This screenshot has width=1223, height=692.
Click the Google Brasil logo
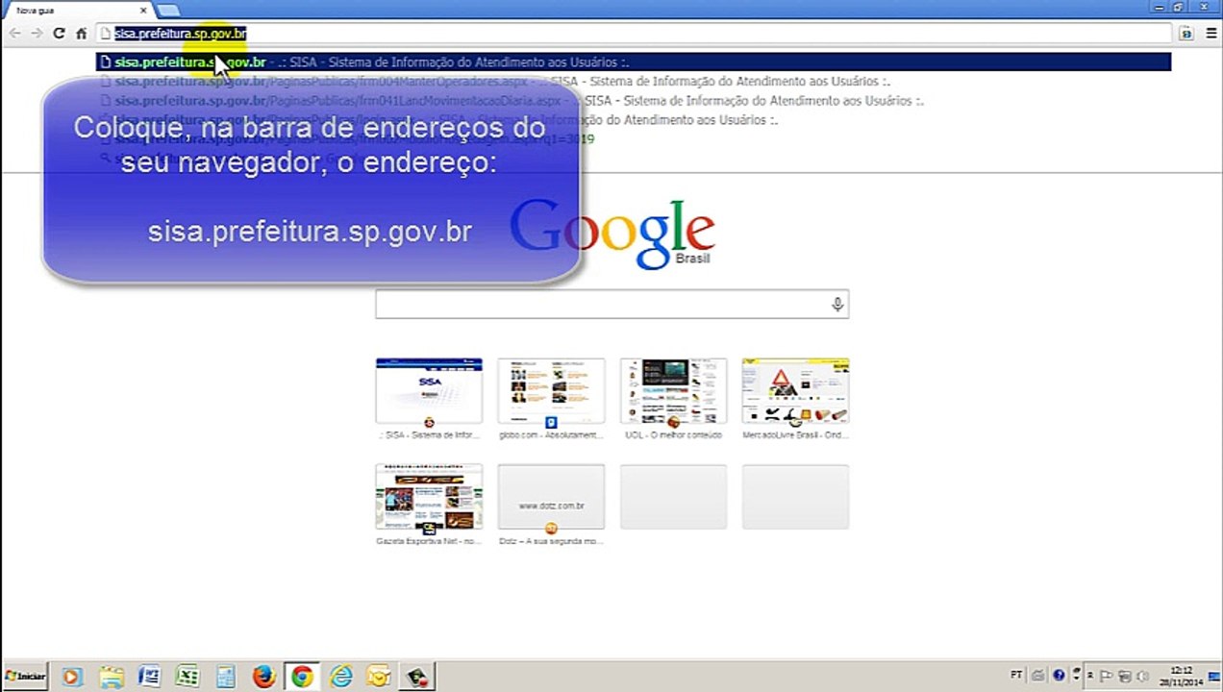coord(611,234)
